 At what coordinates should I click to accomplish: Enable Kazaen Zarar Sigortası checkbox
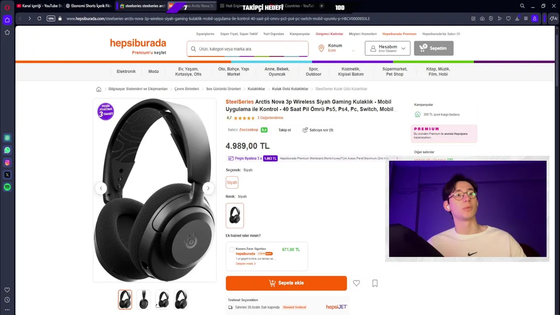click(x=232, y=249)
